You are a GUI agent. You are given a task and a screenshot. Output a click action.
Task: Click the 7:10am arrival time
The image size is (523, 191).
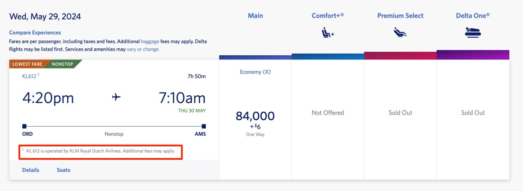[182, 98]
